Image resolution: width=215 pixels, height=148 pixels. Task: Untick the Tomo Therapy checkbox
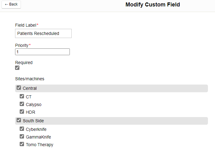pos(22,144)
